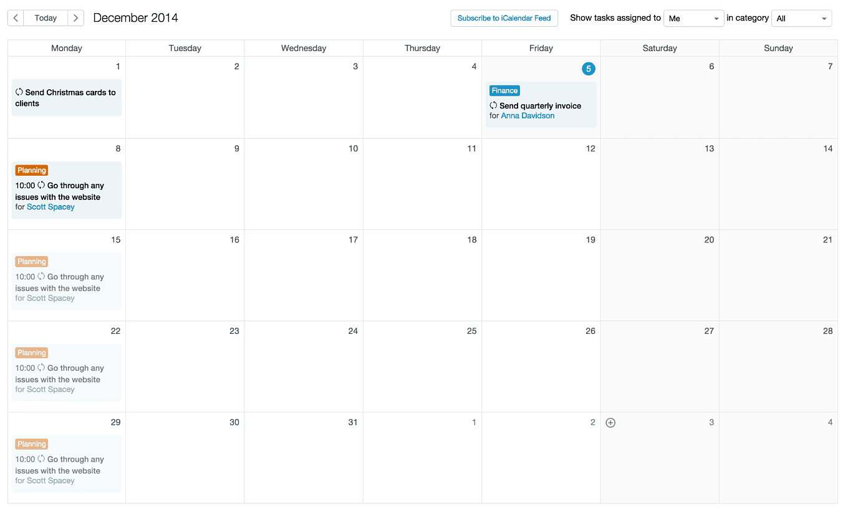Click the highlighted day 5 badge
This screenshot has height=514, width=848.
588,69
